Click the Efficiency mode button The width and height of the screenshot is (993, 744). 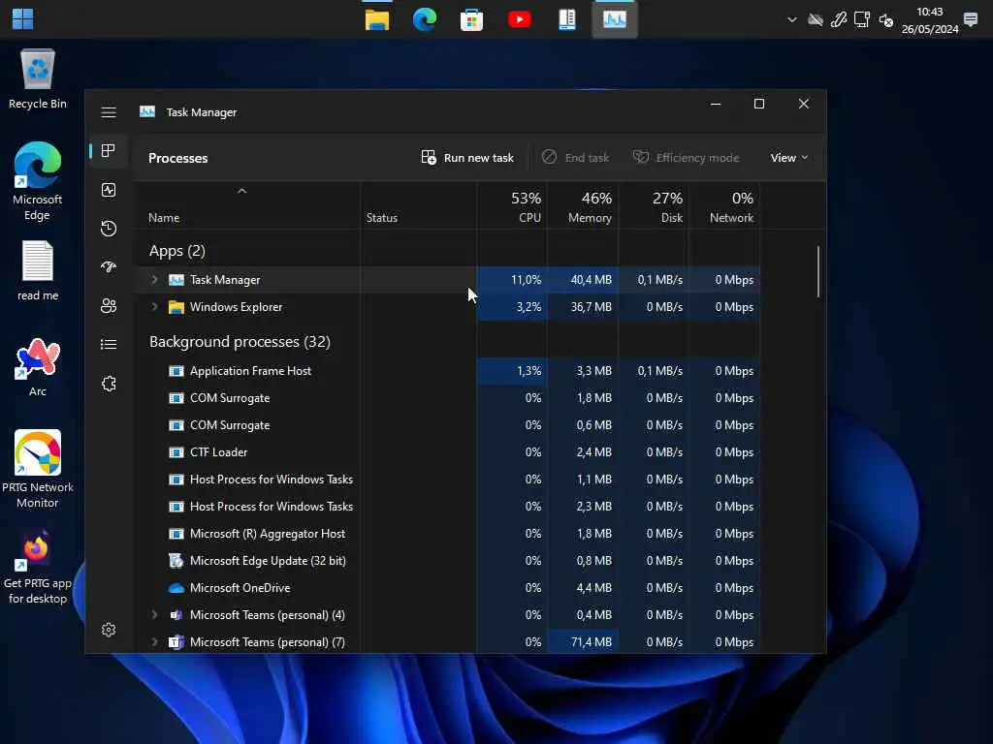686,158
